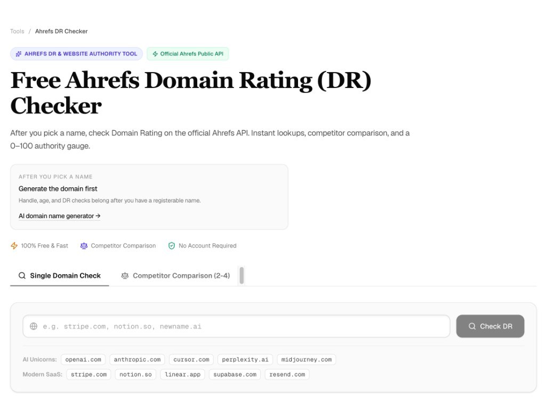Click the sparkle icon in the authority tool badge
The height and width of the screenshot is (398, 546).
[19, 54]
